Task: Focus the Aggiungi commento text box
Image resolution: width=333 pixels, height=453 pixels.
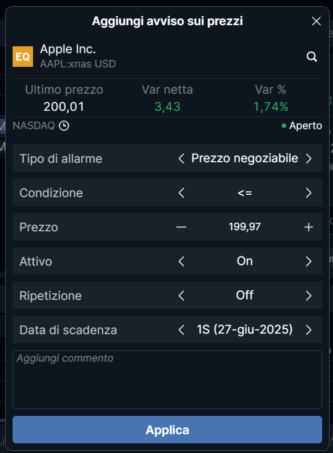Action: point(167,380)
